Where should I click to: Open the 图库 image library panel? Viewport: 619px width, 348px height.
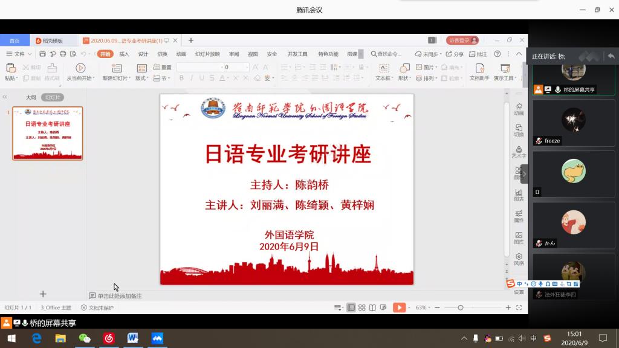tap(519, 237)
